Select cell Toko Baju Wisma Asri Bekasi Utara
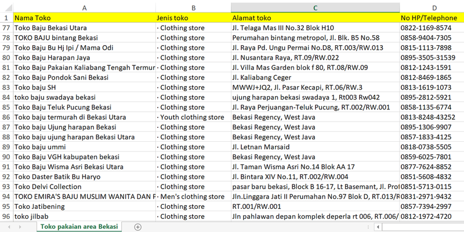This screenshot has width=464, height=232. pyautogui.click(x=84, y=167)
